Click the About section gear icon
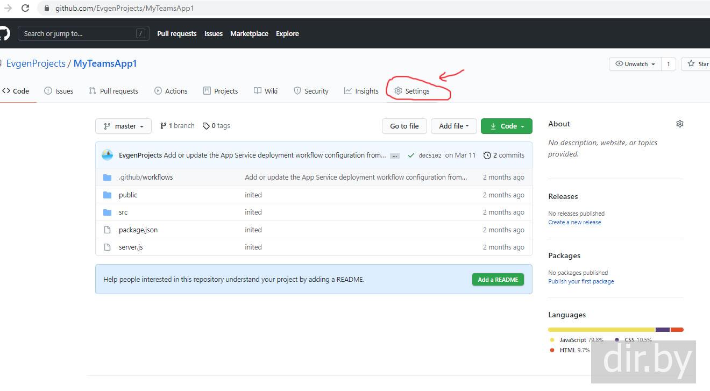This screenshot has height=391, width=710. point(679,124)
